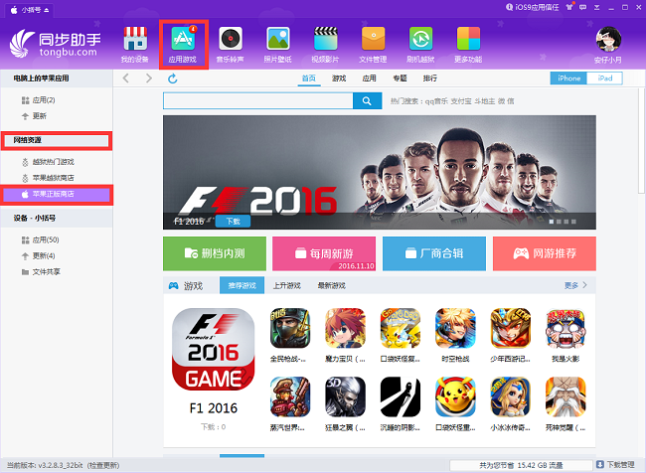Select the 应用 apps tab at top
Image resolution: width=646 pixels, height=473 pixels.
(x=370, y=79)
